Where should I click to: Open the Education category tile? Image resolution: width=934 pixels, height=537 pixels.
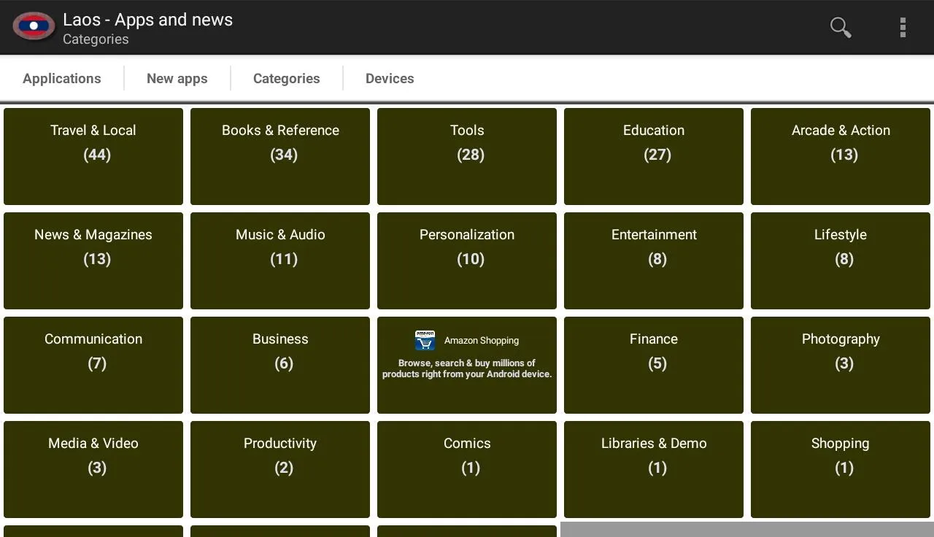coord(654,156)
